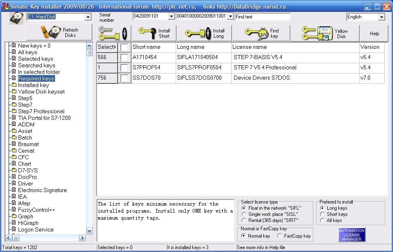Click the Cemat folder icon
Viewport: 393px width, 252px height.
14,150
